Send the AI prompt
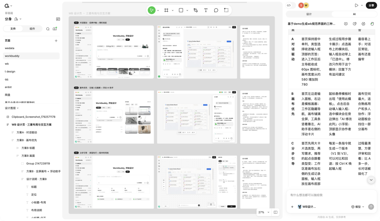Image resolution: width=380 pixels, height=221 pixels. 371,207
